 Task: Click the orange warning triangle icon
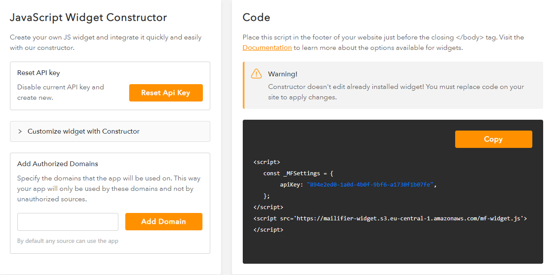pos(257,74)
